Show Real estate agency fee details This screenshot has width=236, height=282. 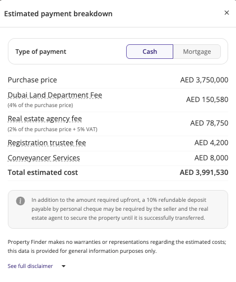[x=45, y=119]
